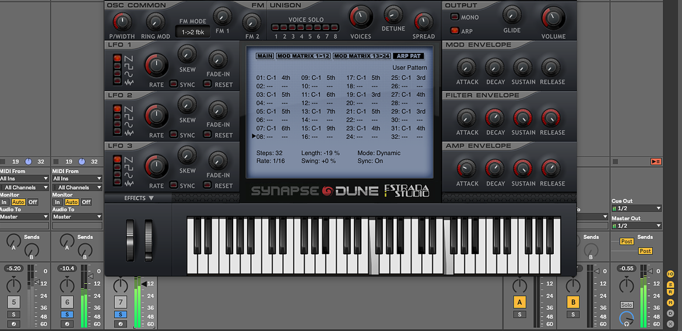Select the sawtooth waveform LED for LFO 1

click(117, 58)
